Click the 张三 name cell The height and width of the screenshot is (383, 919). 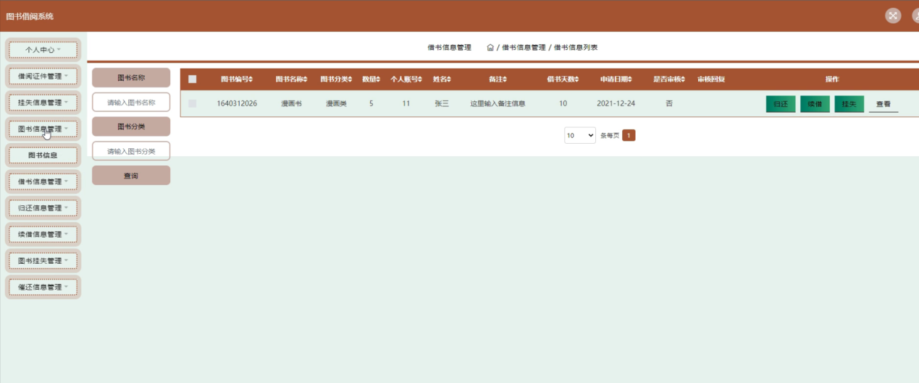tap(442, 104)
